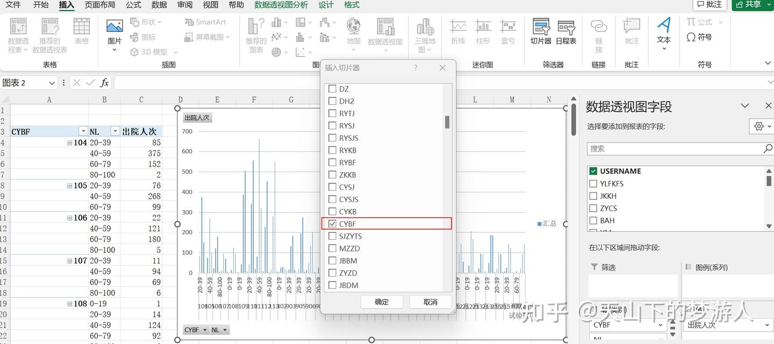
Task: Open the CYBF chart field button
Action: tap(196, 329)
